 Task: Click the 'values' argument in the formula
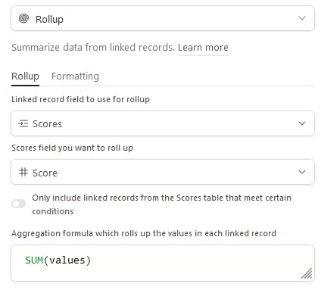(x=67, y=260)
